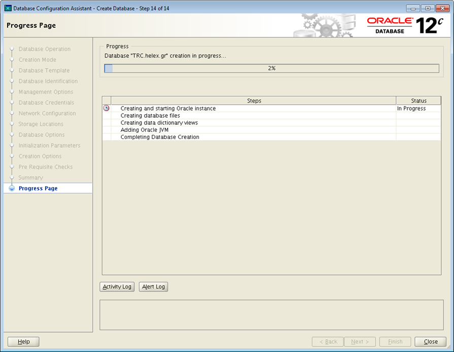This screenshot has width=454, height=352.
Task: Click 'Adding Oracle JVM' row
Action: (x=271, y=130)
